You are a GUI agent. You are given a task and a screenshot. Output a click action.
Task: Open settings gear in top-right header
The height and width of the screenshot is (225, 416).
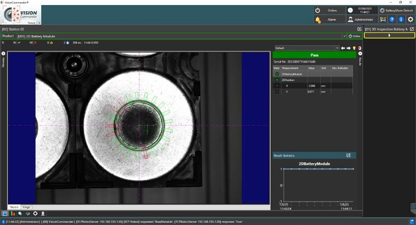(410, 20)
